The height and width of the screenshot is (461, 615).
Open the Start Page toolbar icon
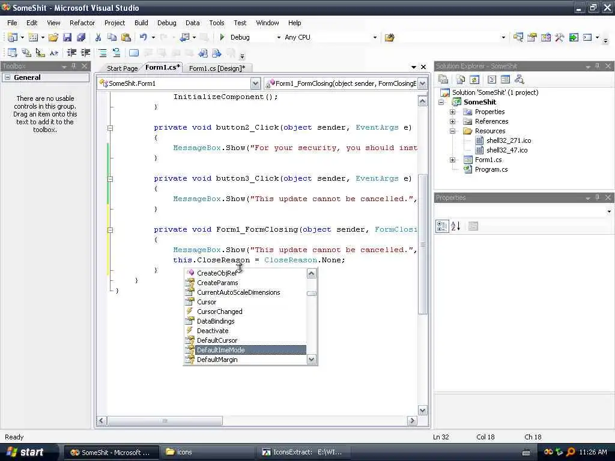[574, 37]
